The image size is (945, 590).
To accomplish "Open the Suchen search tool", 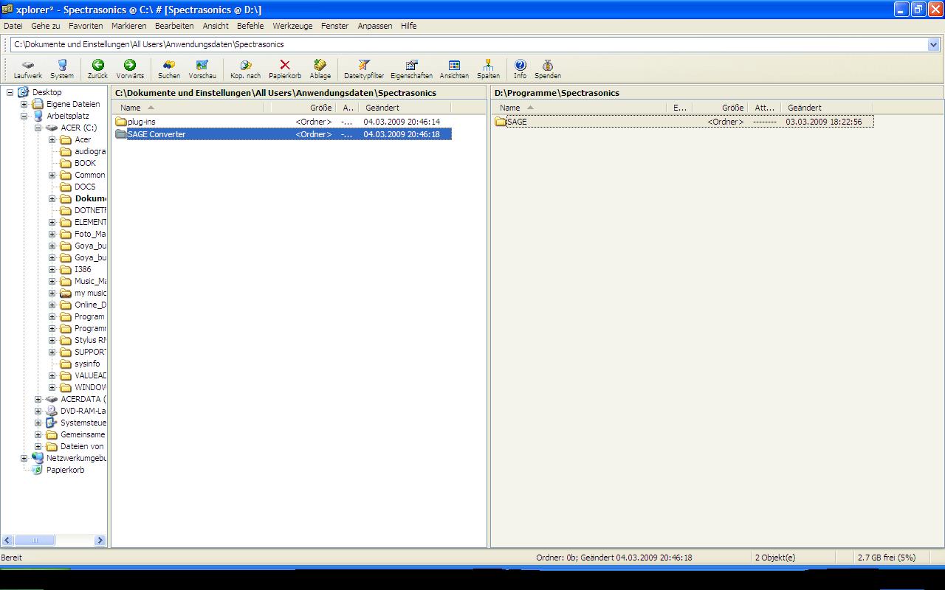I will pyautogui.click(x=169, y=69).
